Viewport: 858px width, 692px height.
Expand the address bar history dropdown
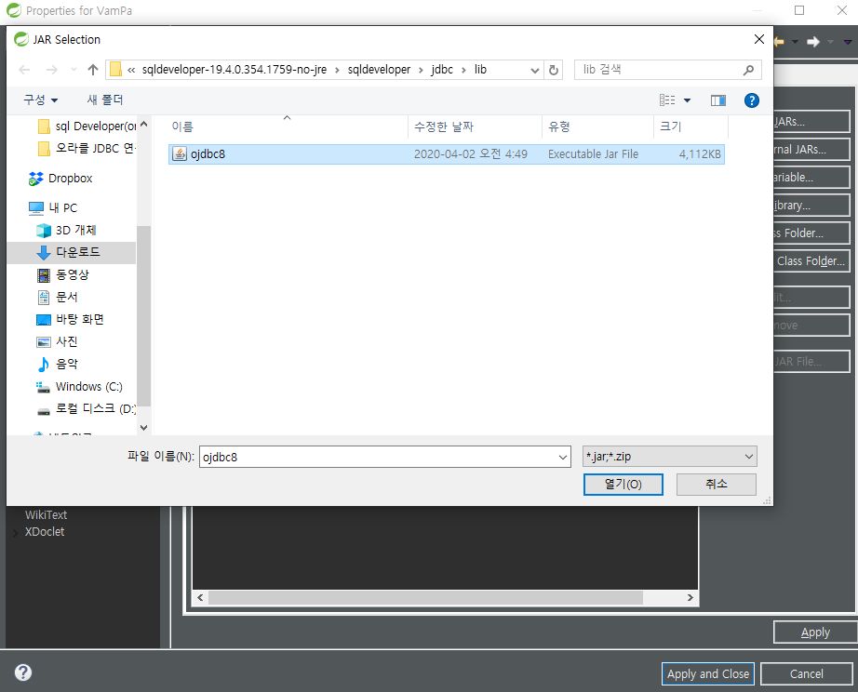click(x=534, y=71)
